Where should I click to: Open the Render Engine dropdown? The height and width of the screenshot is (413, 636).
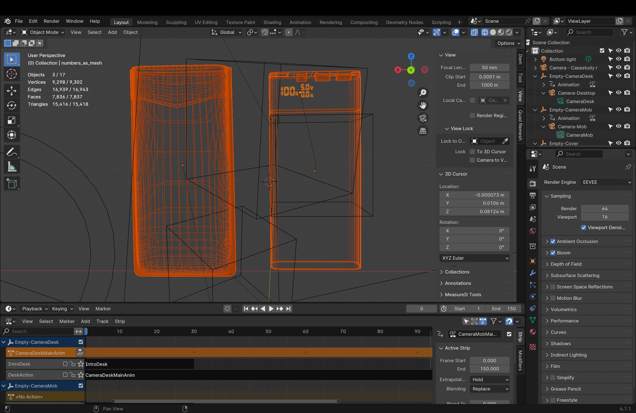point(606,182)
